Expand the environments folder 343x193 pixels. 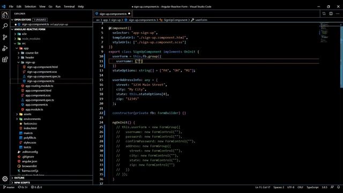click(17, 119)
